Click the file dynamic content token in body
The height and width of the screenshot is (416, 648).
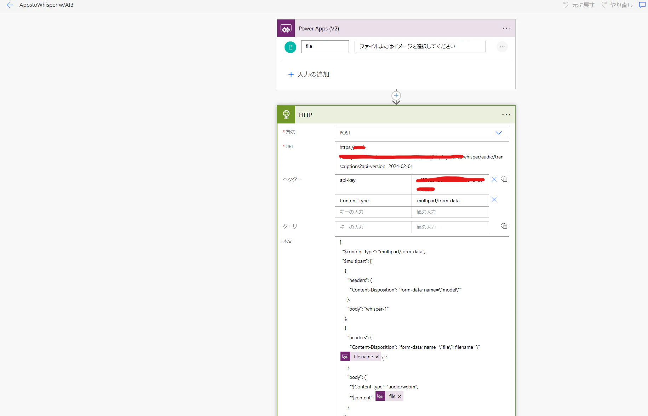[x=389, y=396]
